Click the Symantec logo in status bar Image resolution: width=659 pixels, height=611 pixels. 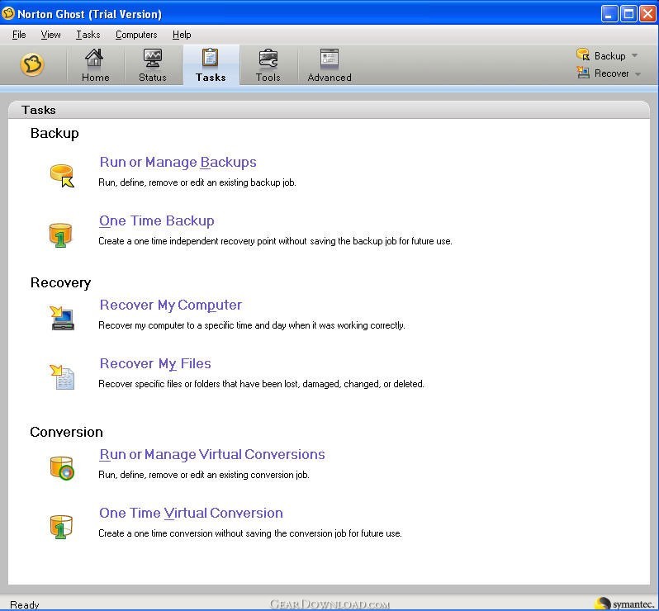click(x=623, y=604)
